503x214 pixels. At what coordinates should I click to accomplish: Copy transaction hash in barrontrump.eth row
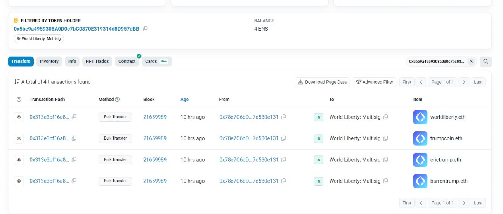(x=74, y=181)
